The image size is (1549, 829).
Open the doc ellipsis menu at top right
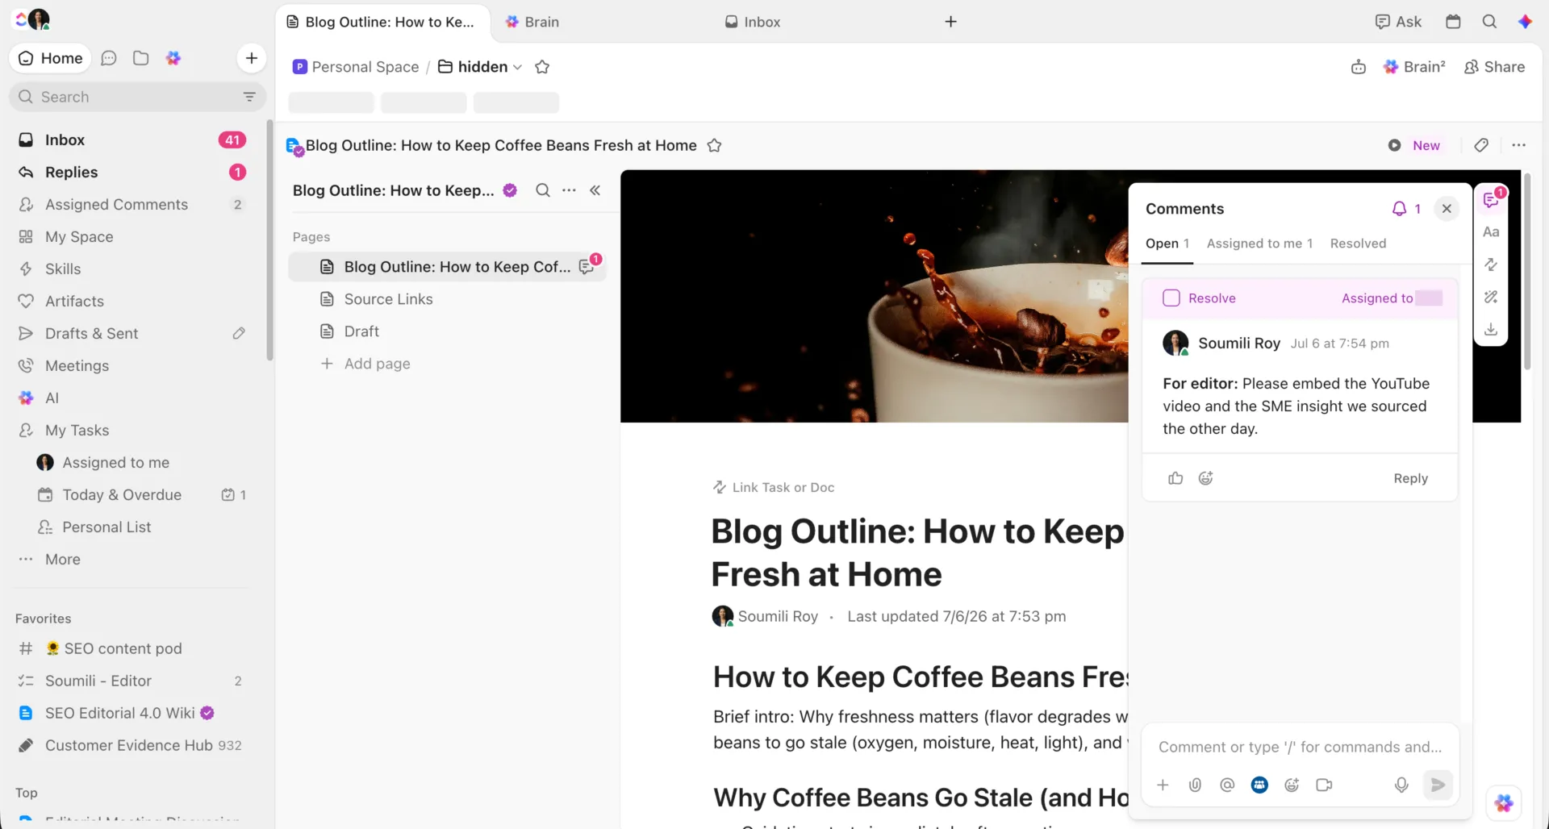[1518, 145]
